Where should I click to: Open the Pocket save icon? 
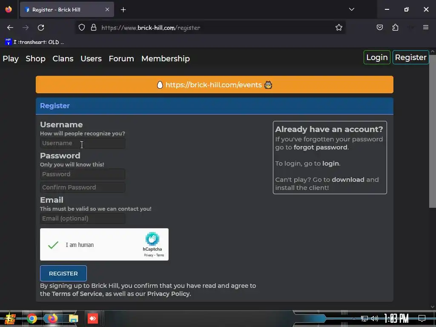click(x=379, y=28)
